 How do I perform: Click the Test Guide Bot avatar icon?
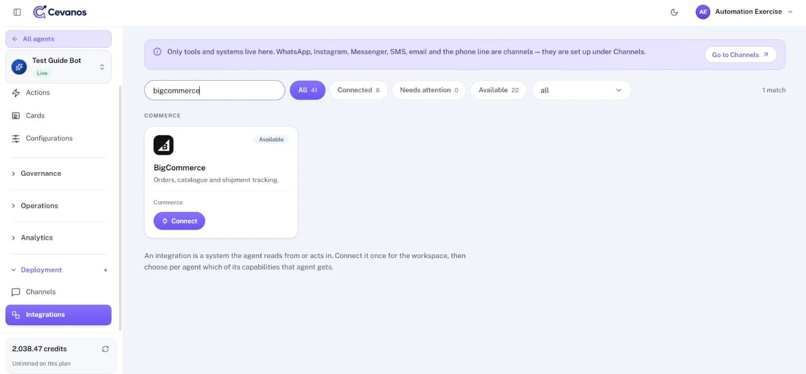tap(19, 67)
